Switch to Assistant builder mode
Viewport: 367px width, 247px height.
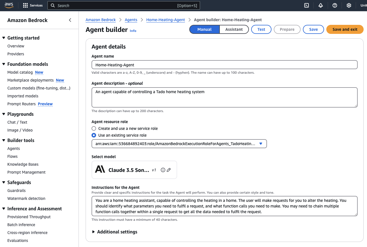234,29
